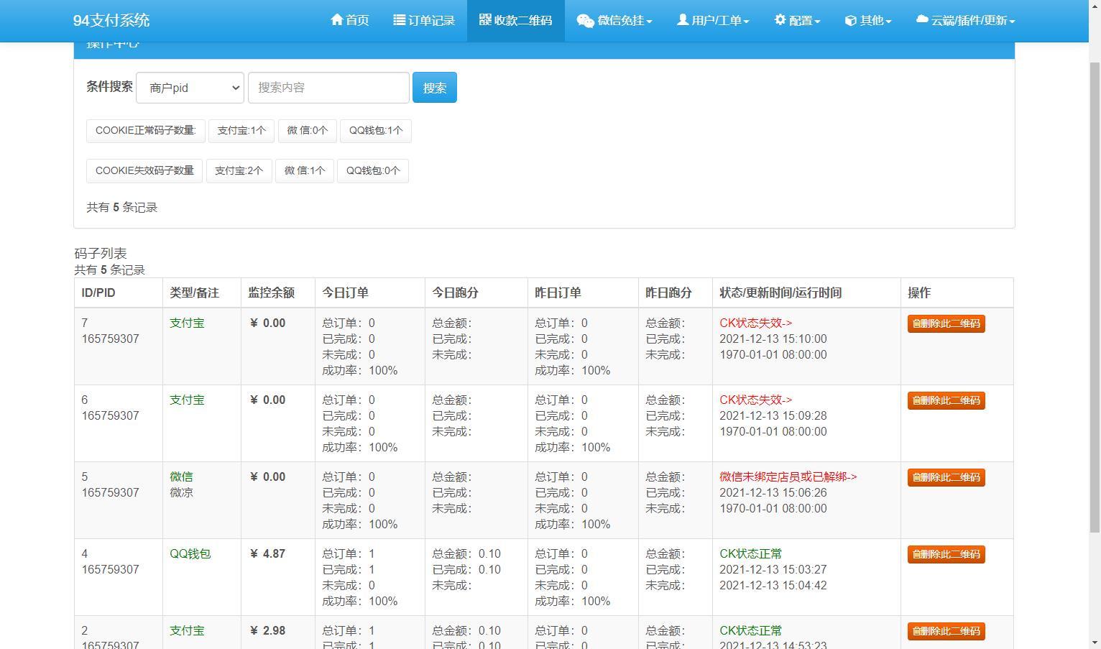
Task: Delete the QQ钱包 QR code in row 4
Action: click(x=946, y=553)
